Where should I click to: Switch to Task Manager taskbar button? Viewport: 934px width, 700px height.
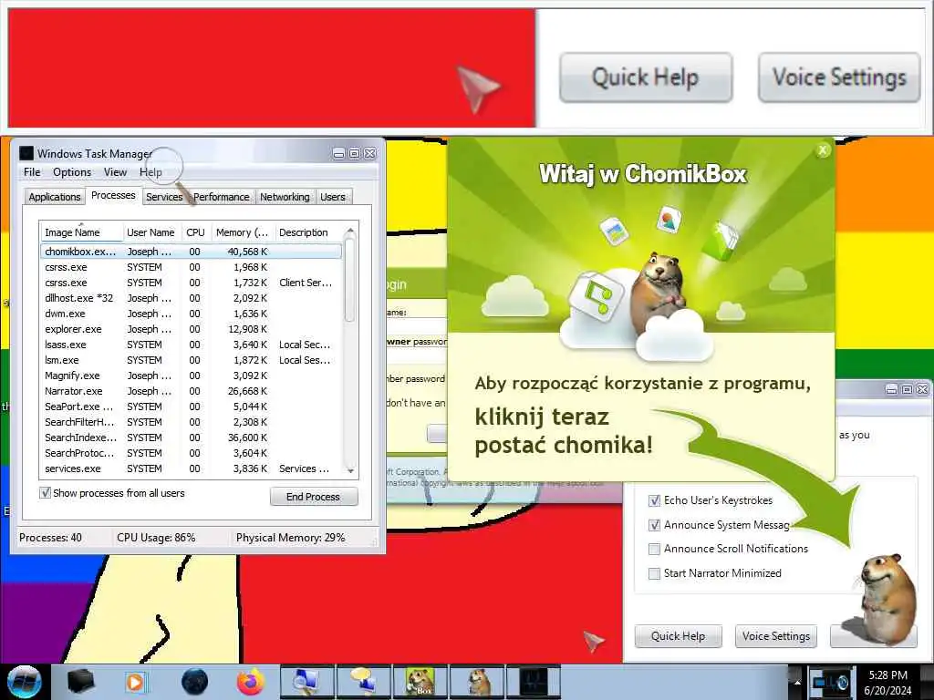tap(533, 682)
